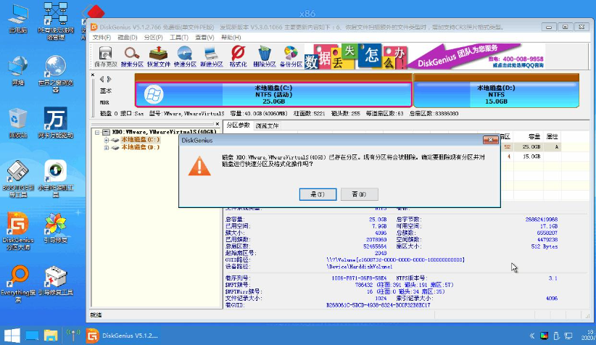Select 本地磁盘(D:) in the disk tree
This screenshot has width=596, height=345.
pyautogui.click(x=140, y=147)
